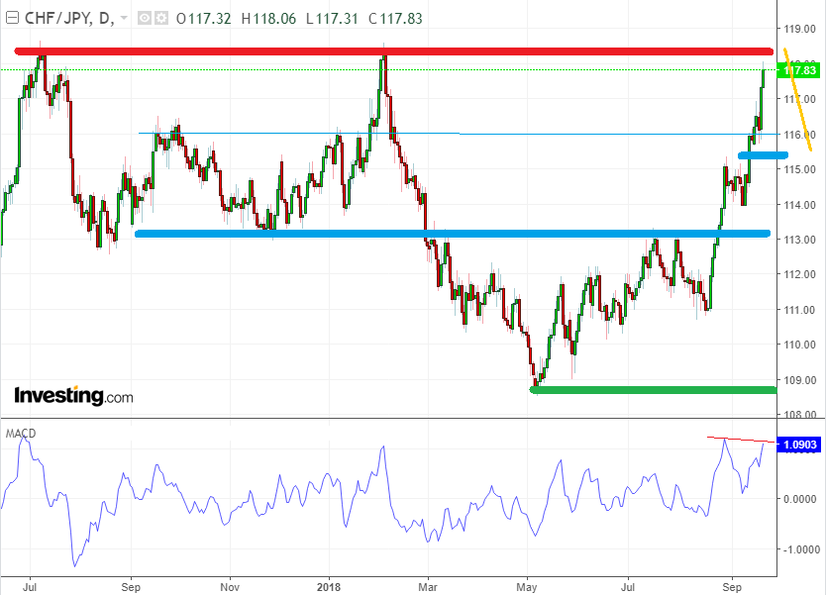Click the 112.00 price axis label
Viewport: 826px width, 595px height.
click(x=799, y=274)
